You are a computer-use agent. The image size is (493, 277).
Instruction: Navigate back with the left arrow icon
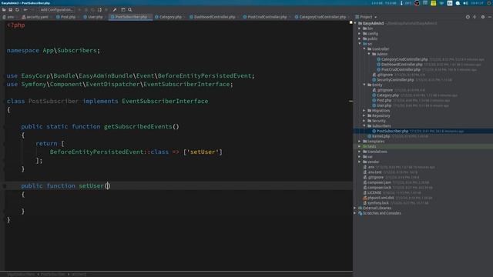tap(25, 10)
